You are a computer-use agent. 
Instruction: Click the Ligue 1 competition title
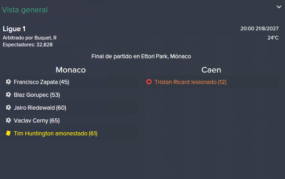[14, 29]
